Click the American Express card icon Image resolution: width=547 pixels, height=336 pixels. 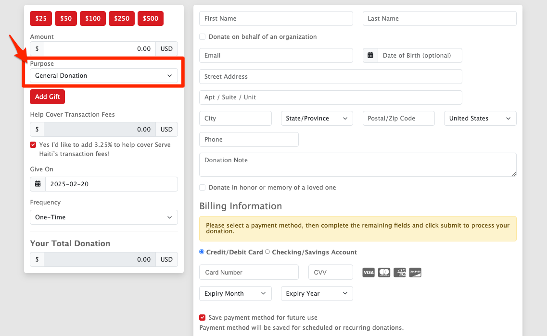click(400, 273)
